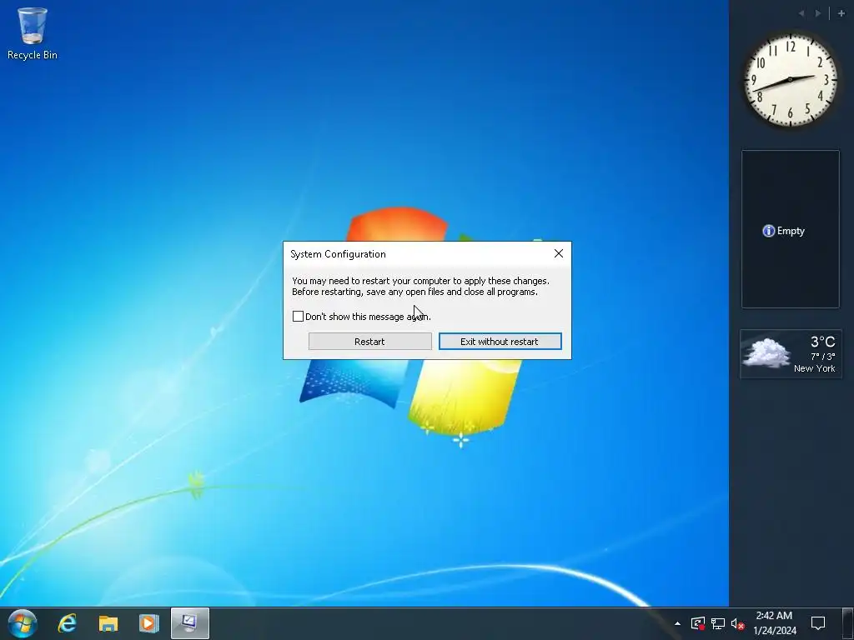Image resolution: width=854 pixels, height=640 pixels.
Task: Click the 3°C temperature reading
Action: tap(822, 342)
